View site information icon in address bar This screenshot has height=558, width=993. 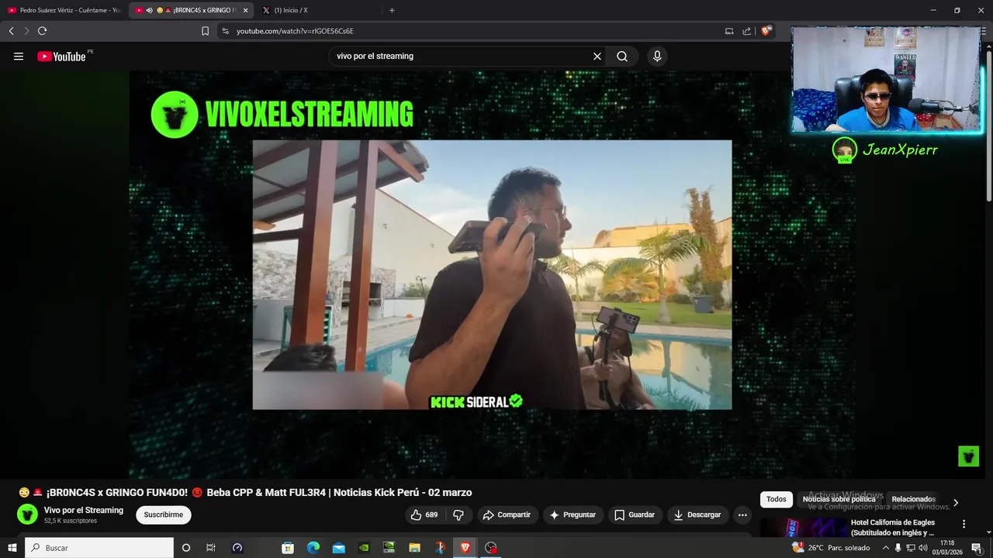pos(225,31)
